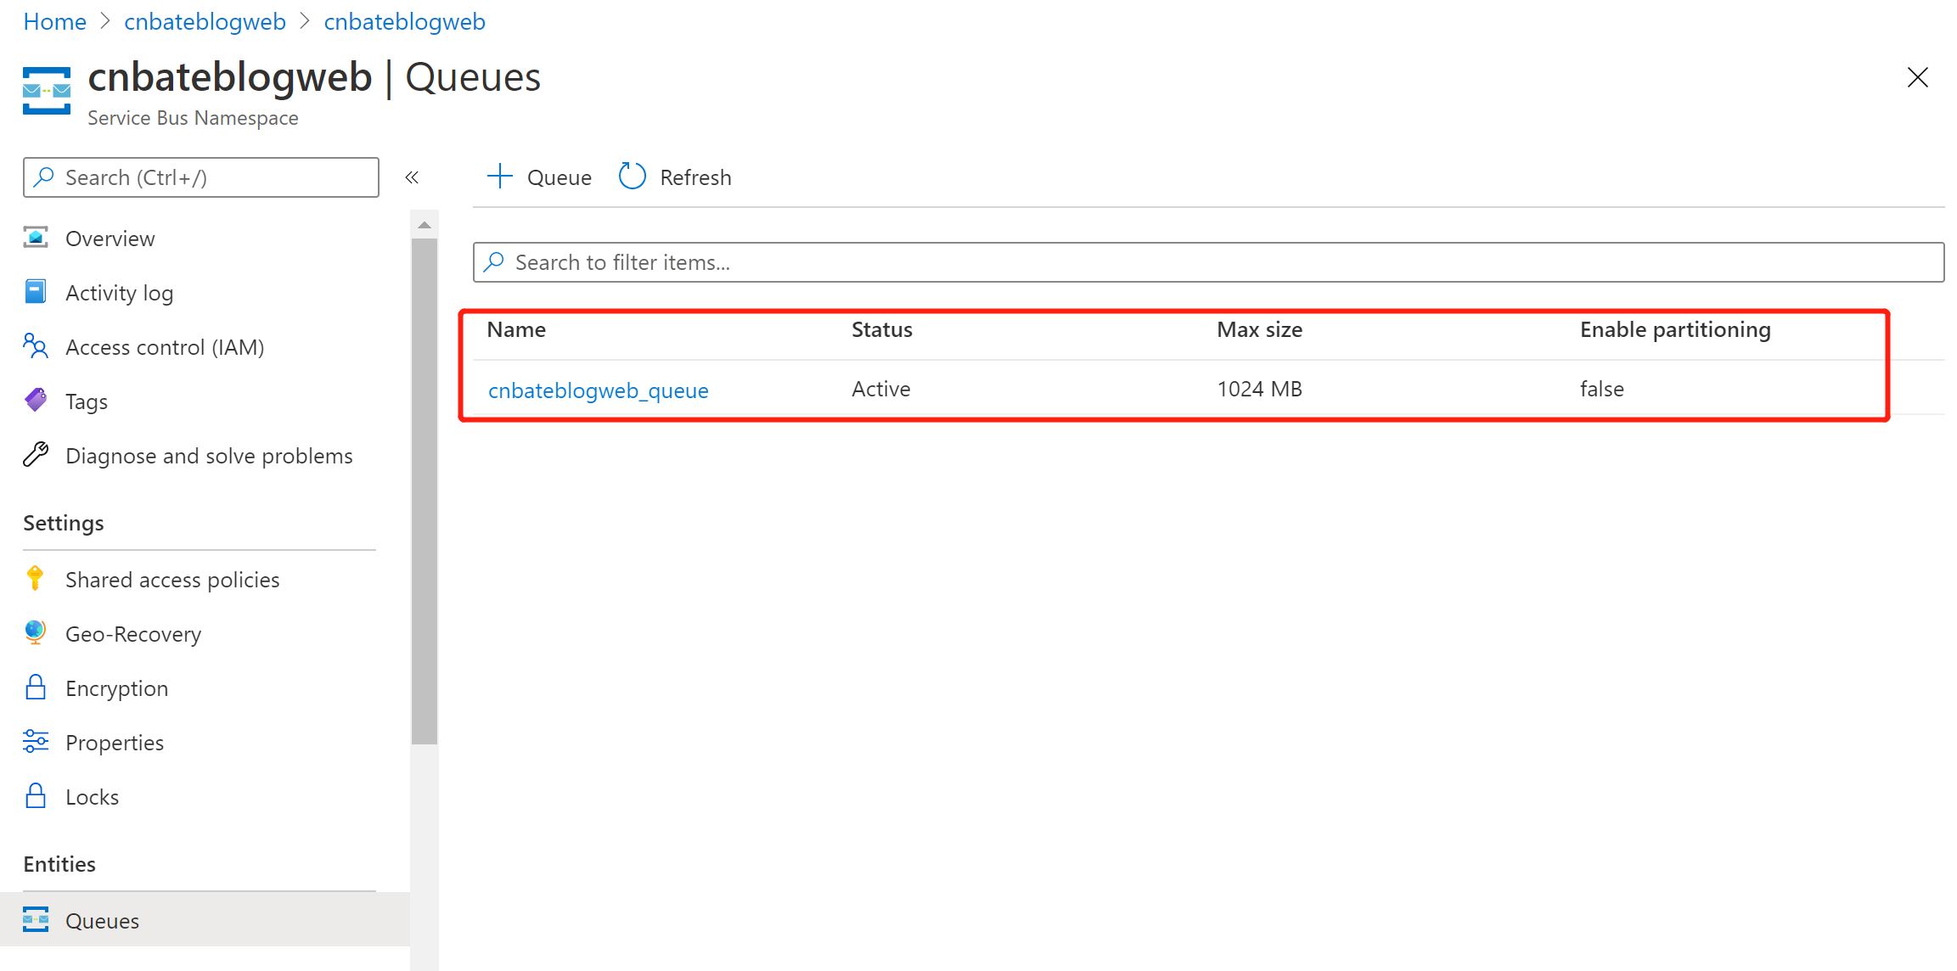Click first cnbateblogweb breadcrumb link

click(x=205, y=21)
